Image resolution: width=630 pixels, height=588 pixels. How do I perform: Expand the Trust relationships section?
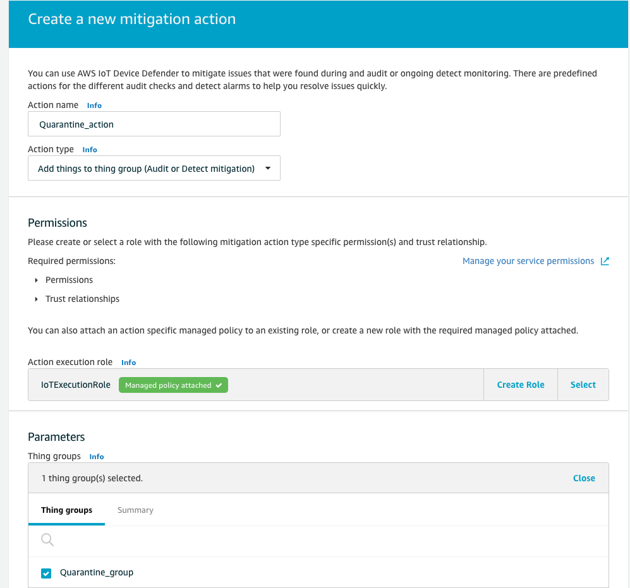pyautogui.click(x=36, y=299)
